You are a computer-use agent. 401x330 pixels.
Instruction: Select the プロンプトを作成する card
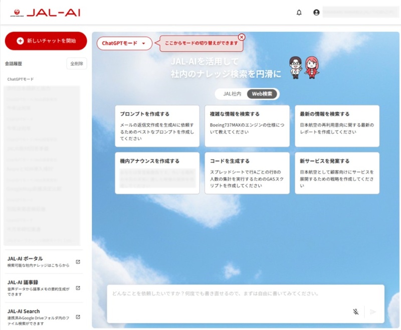pyautogui.click(x=157, y=125)
